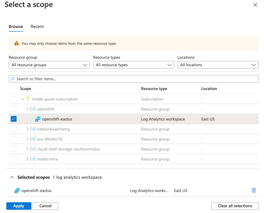Screen dimensions: 264x213
Task: Click the search magnifier icon in the filter box
Action: click(x=13, y=78)
